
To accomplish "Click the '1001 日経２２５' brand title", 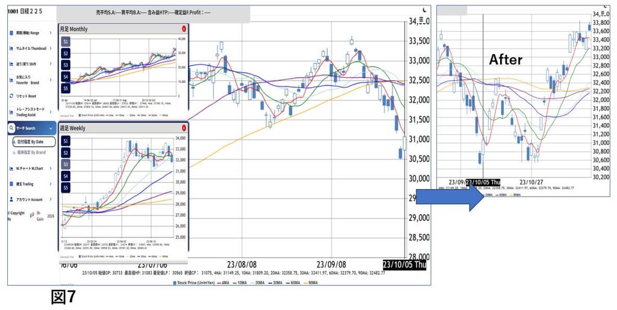I will 25,11.
